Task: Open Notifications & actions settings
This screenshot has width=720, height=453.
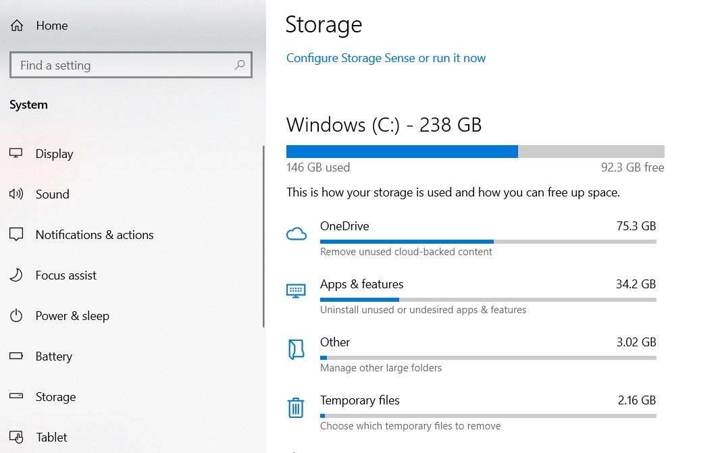Action: coord(94,234)
